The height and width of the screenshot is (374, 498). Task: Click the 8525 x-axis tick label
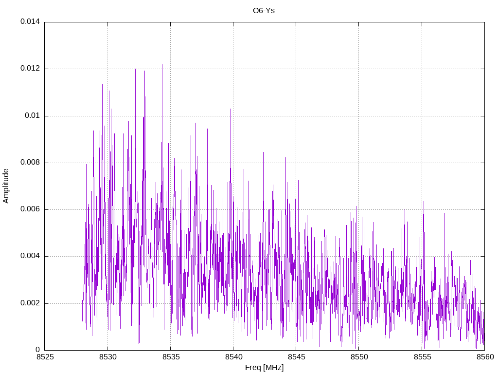coord(45,357)
